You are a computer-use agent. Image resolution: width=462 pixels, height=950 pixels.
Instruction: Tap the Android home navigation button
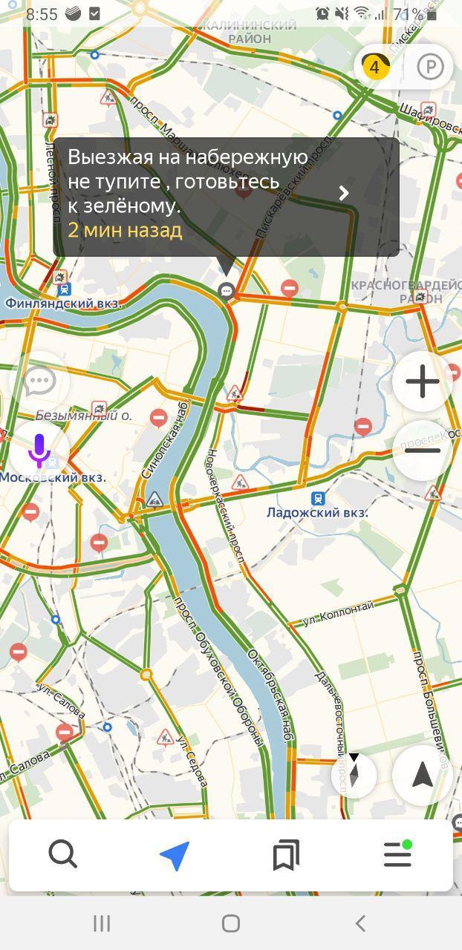click(231, 923)
